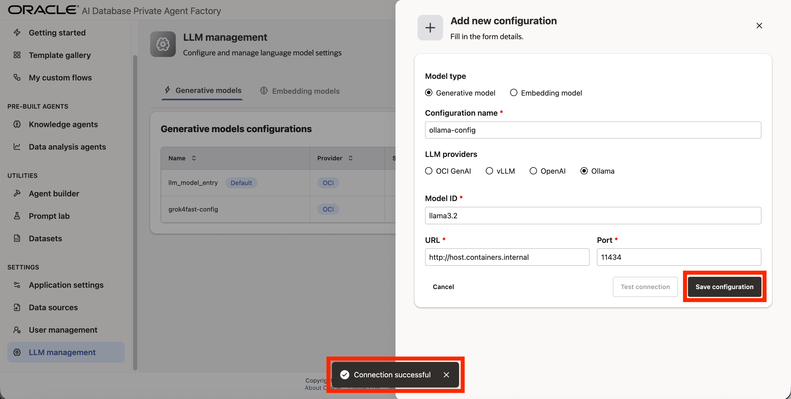Dismiss the Connection successful toast
Screen dimensions: 791x399
click(447, 375)
